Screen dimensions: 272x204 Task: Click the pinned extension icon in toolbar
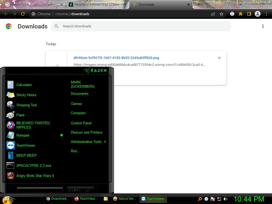232,14
